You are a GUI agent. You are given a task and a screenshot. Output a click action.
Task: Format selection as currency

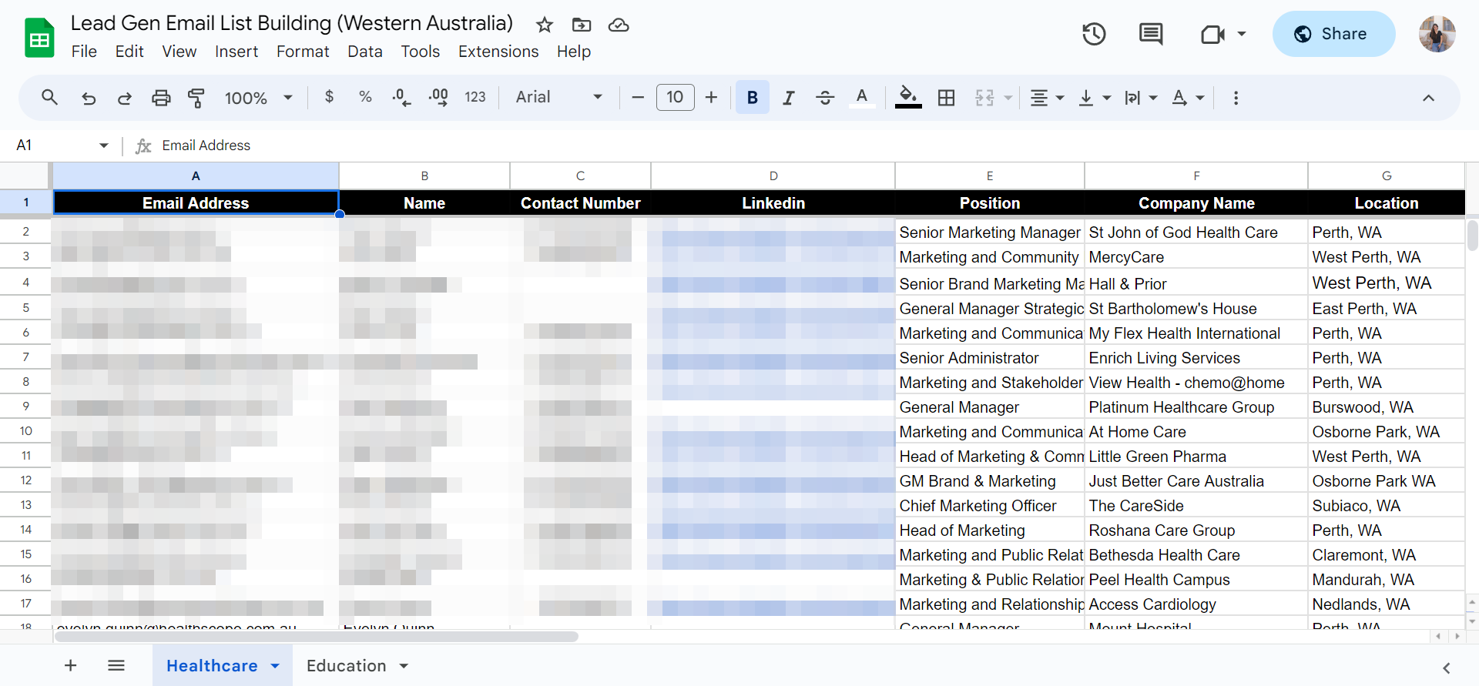coord(330,97)
